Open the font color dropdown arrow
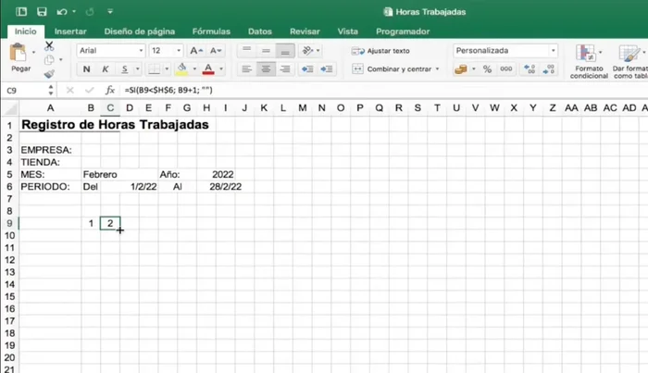Viewport: 648px width, 373px height. 221,69
